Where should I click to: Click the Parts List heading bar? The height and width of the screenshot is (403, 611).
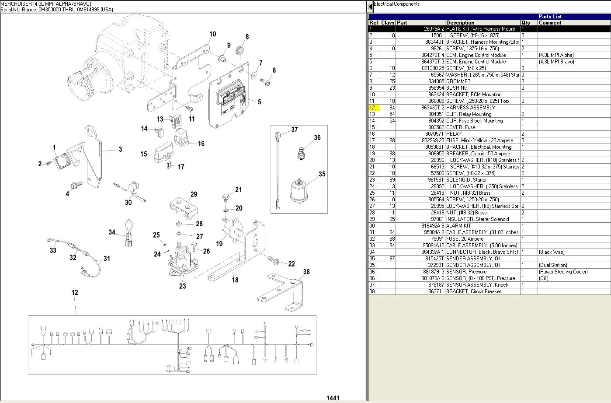pyautogui.click(x=489, y=17)
